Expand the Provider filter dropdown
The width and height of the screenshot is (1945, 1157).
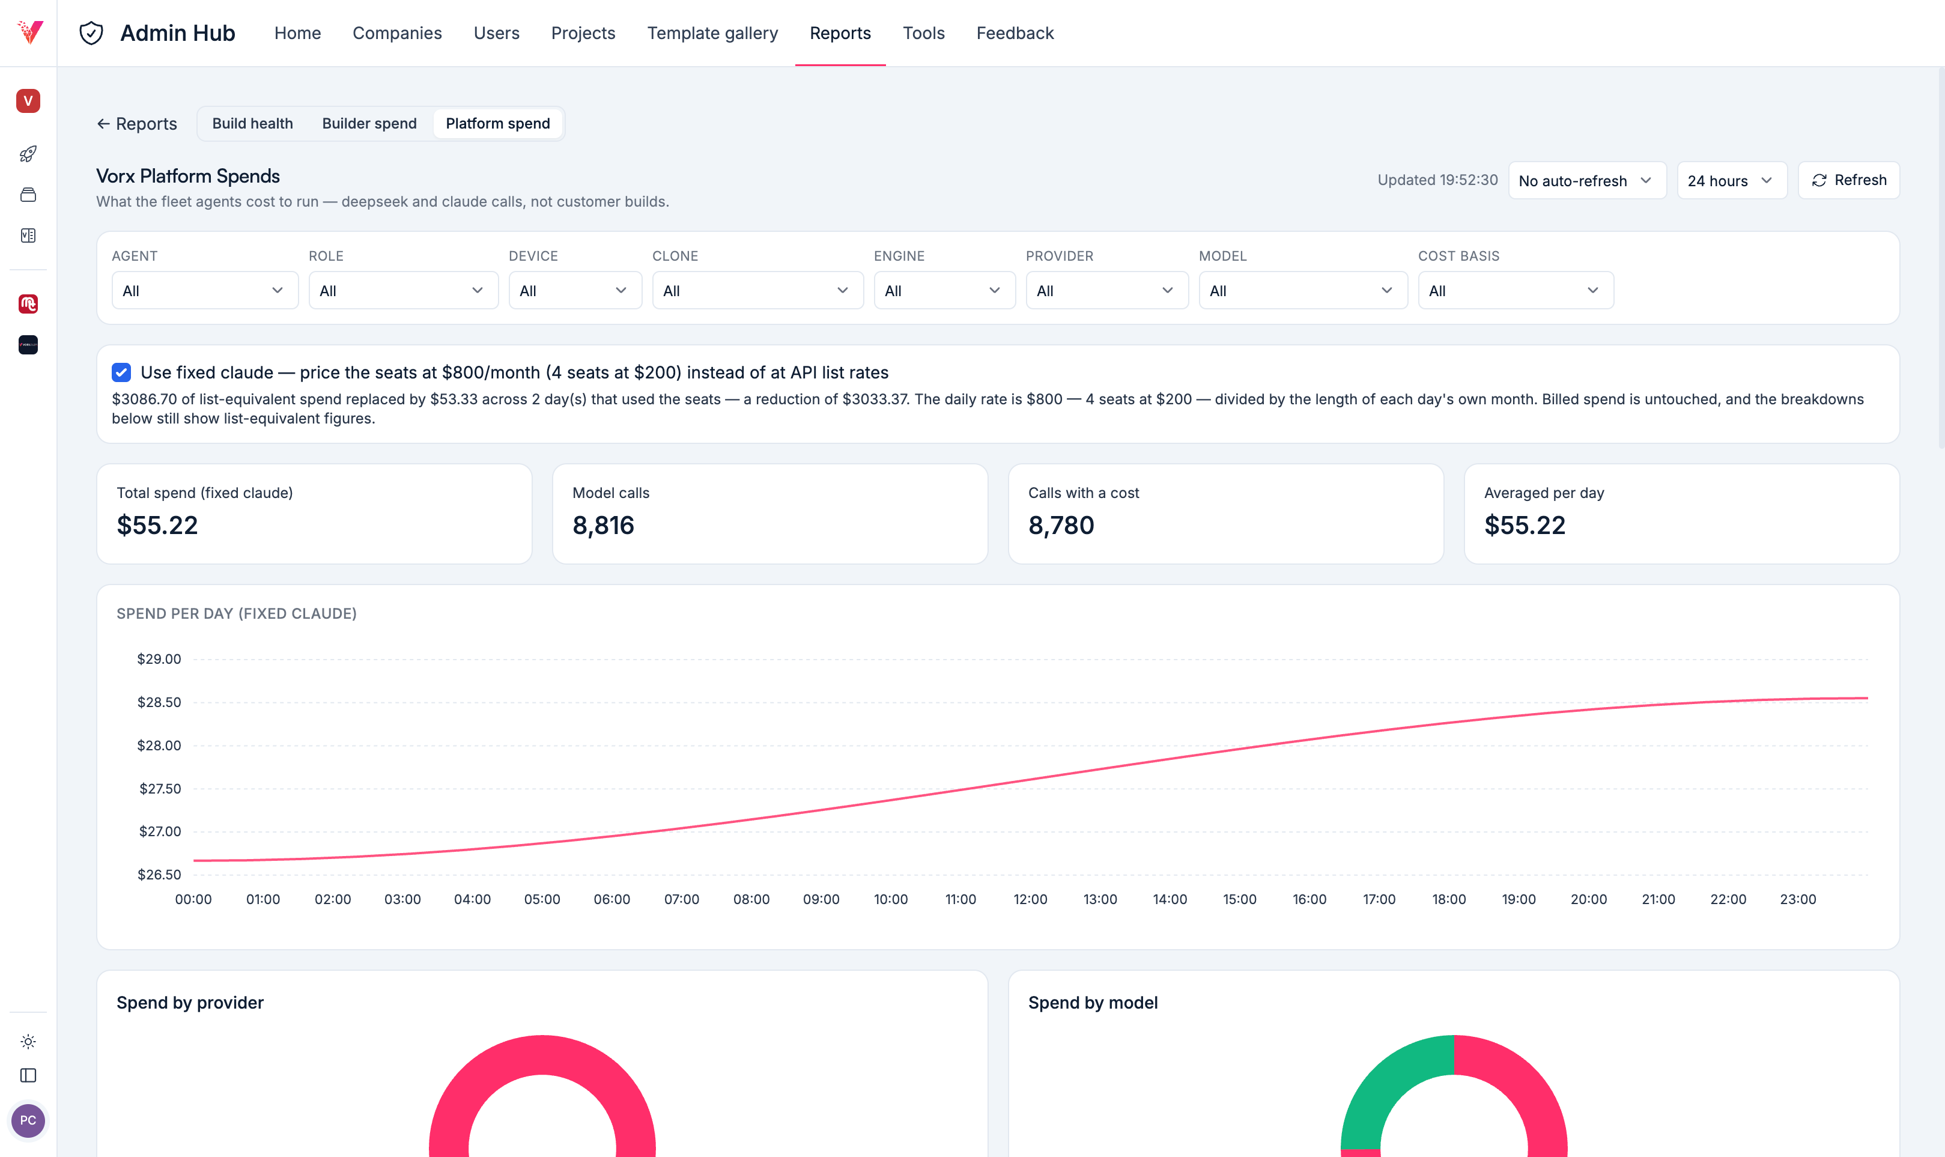1107,290
